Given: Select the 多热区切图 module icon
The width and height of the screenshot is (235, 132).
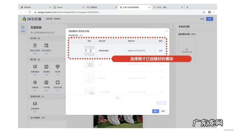Looking at the screenshot, I should point(58,82).
